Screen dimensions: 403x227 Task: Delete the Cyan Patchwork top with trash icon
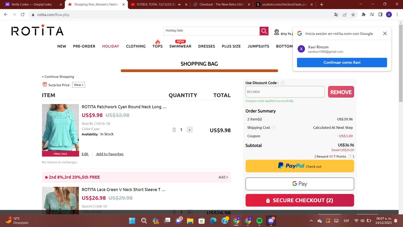pos(174,130)
